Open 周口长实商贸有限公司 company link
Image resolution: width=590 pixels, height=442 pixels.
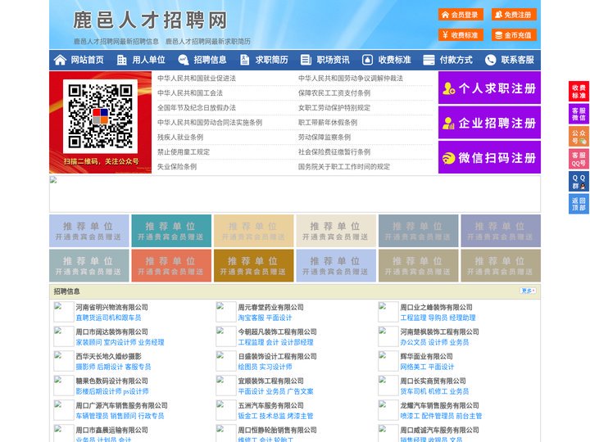pos(433,381)
